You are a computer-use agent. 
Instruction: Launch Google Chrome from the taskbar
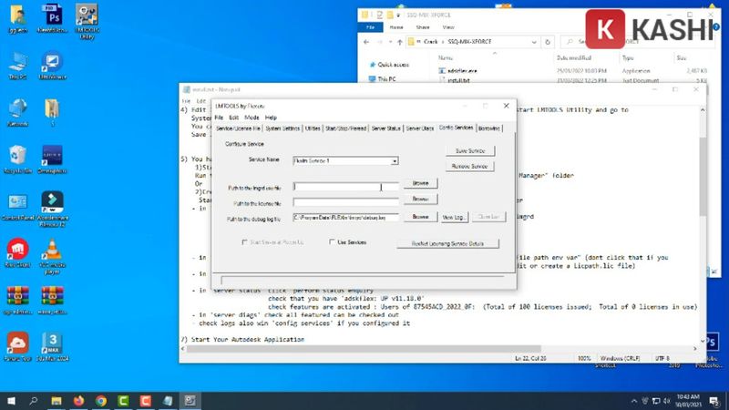coord(100,400)
